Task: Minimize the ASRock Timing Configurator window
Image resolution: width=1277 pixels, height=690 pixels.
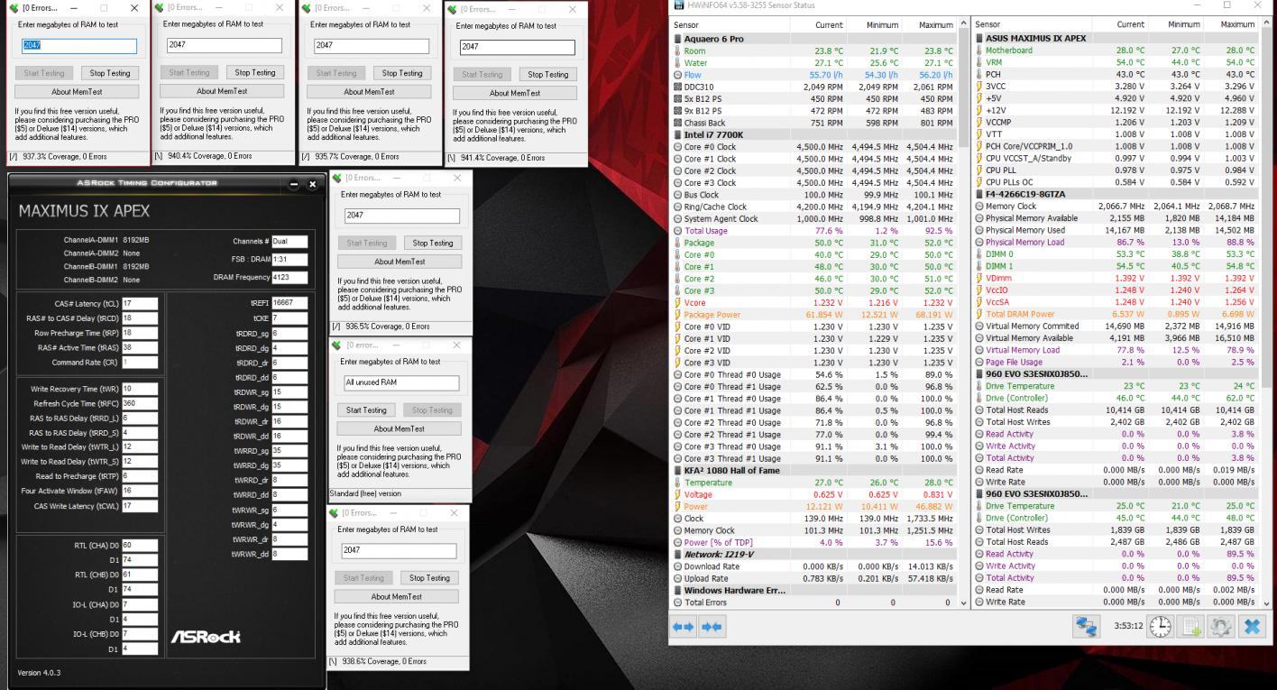Action: click(296, 184)
